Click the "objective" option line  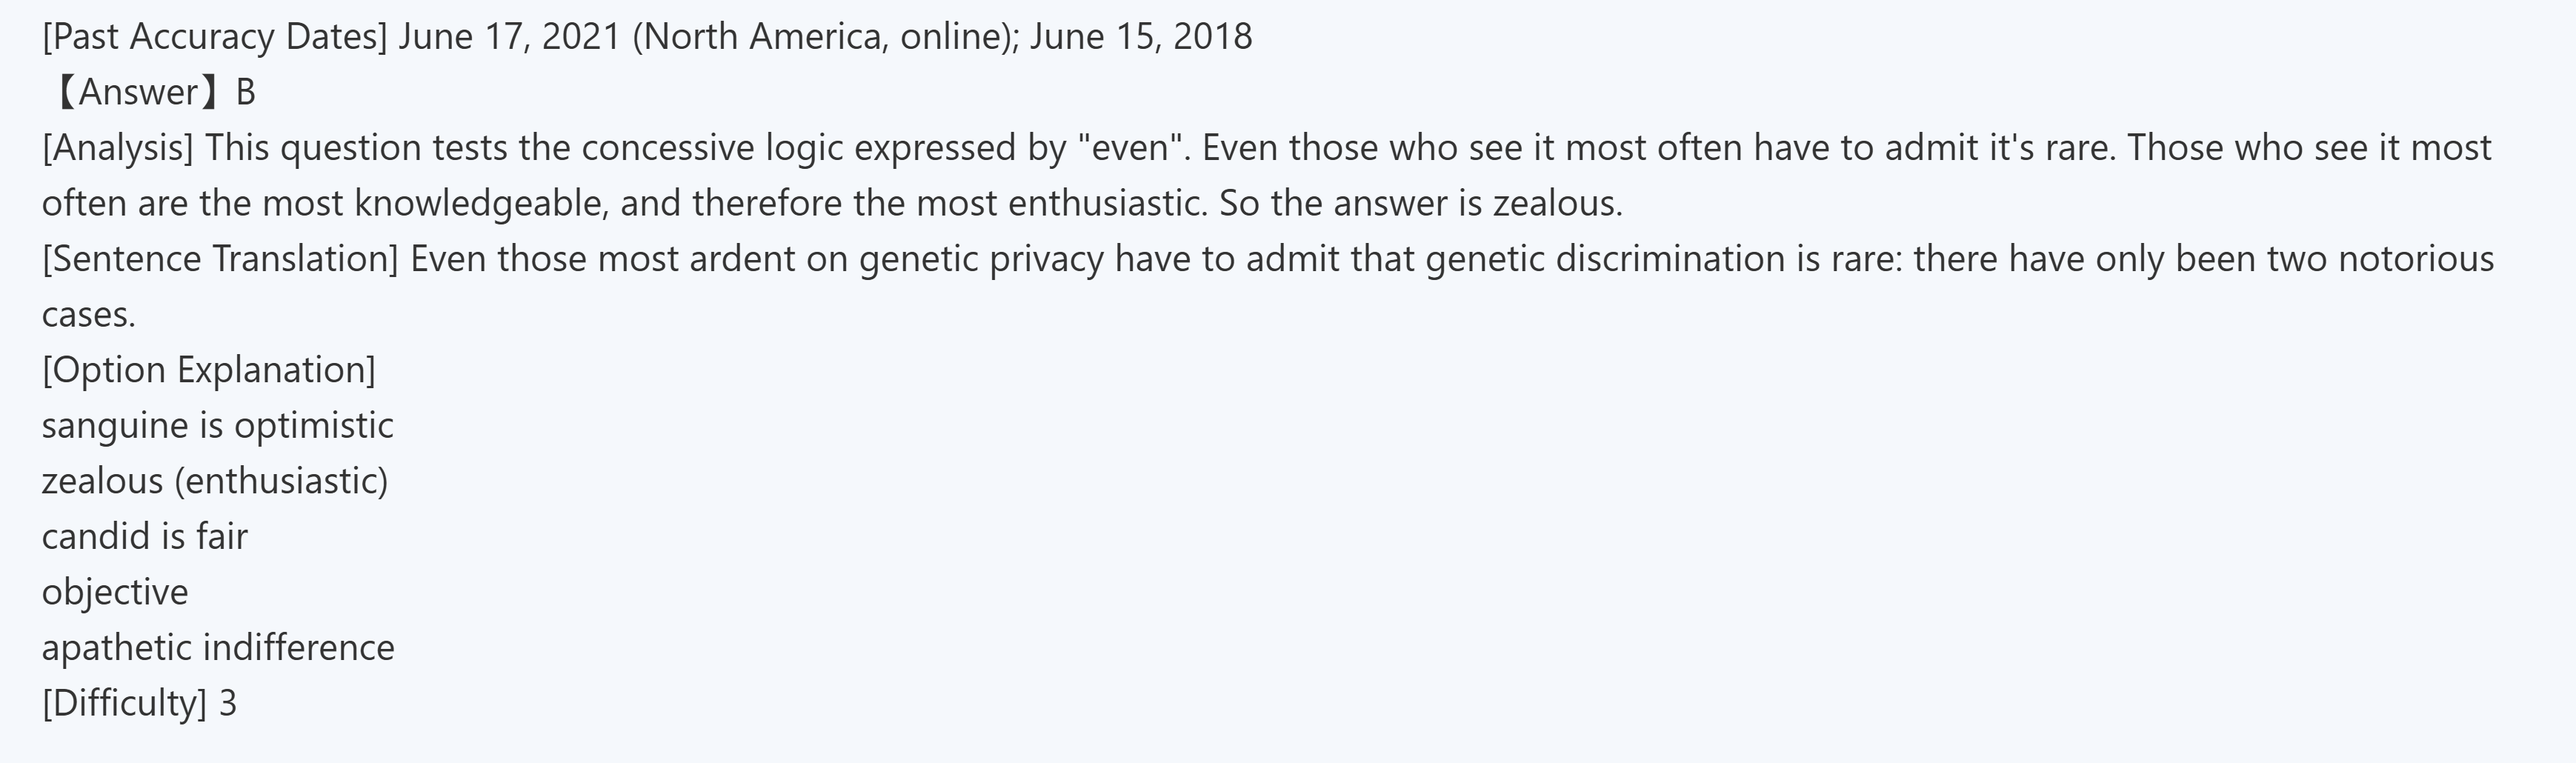(x=115, y=592)
